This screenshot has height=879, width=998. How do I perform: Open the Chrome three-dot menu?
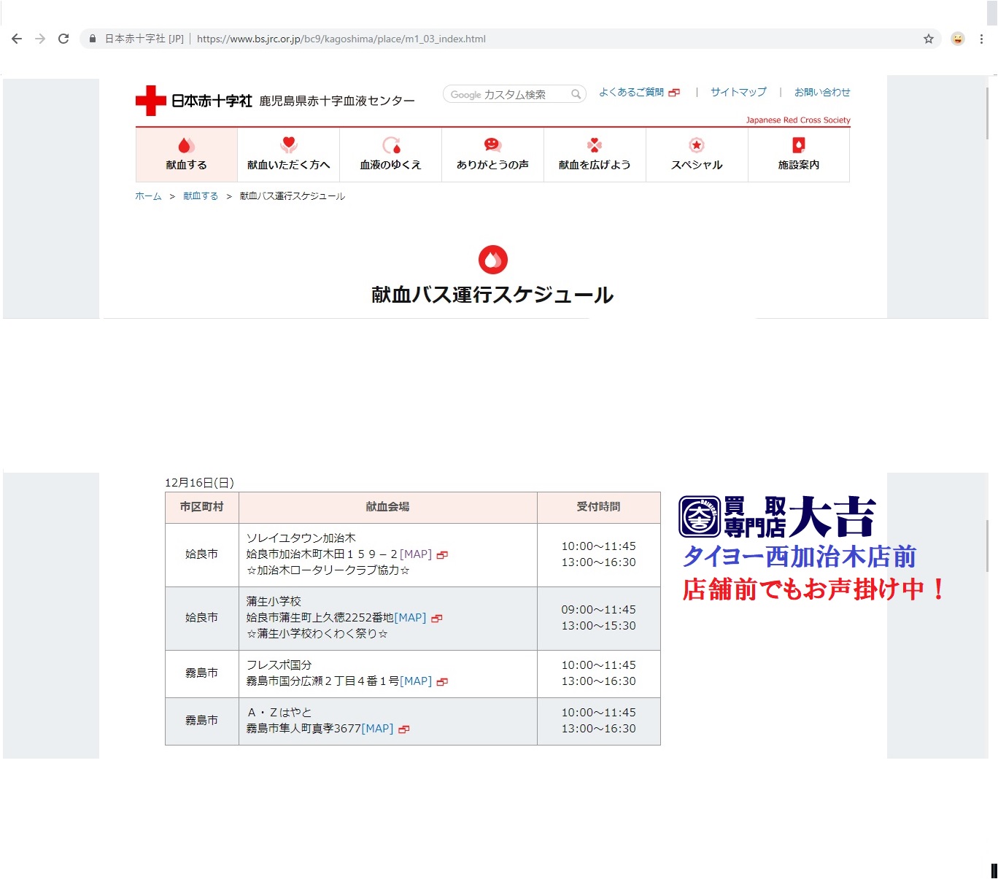pos(981,39)
